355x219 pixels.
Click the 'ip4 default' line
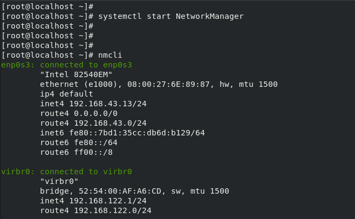click(63, 94)
